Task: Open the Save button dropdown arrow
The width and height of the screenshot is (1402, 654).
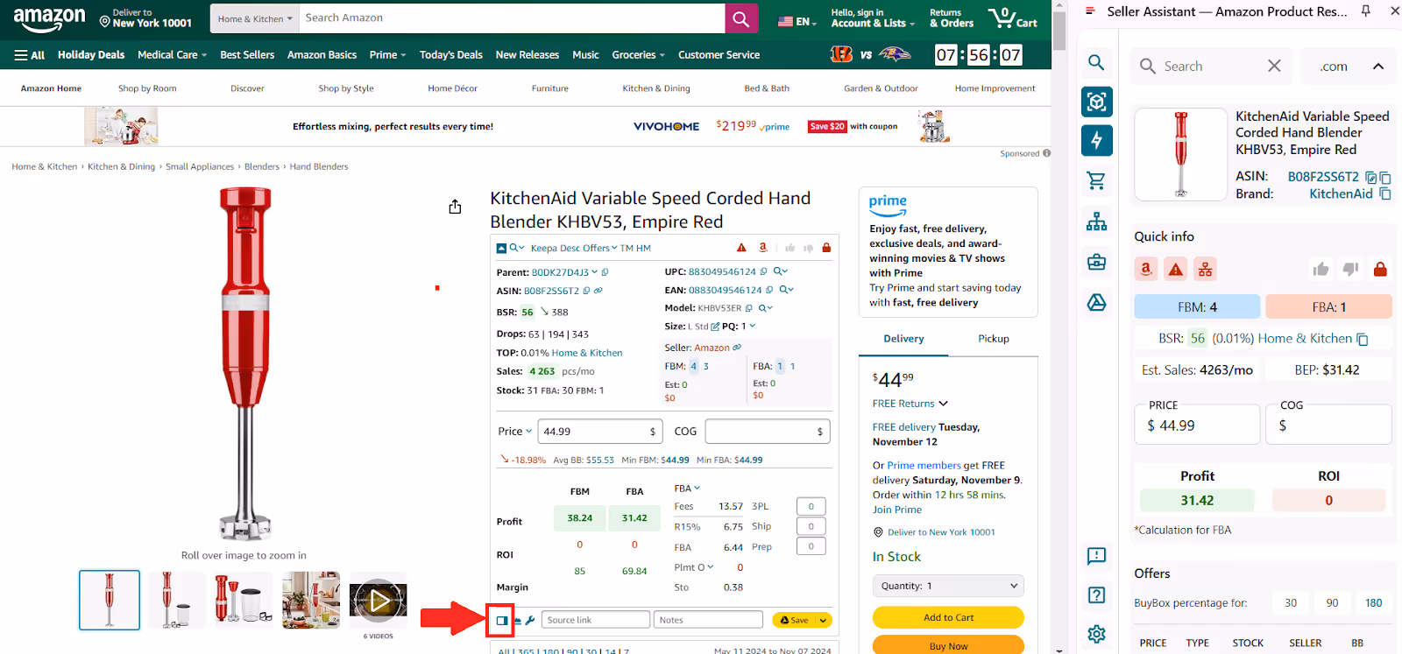Action: [x=823, y=620]
